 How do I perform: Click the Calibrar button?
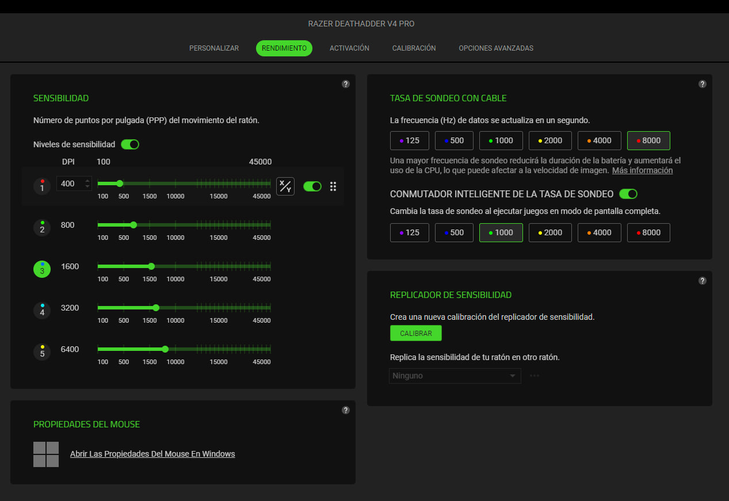[415, 333]
